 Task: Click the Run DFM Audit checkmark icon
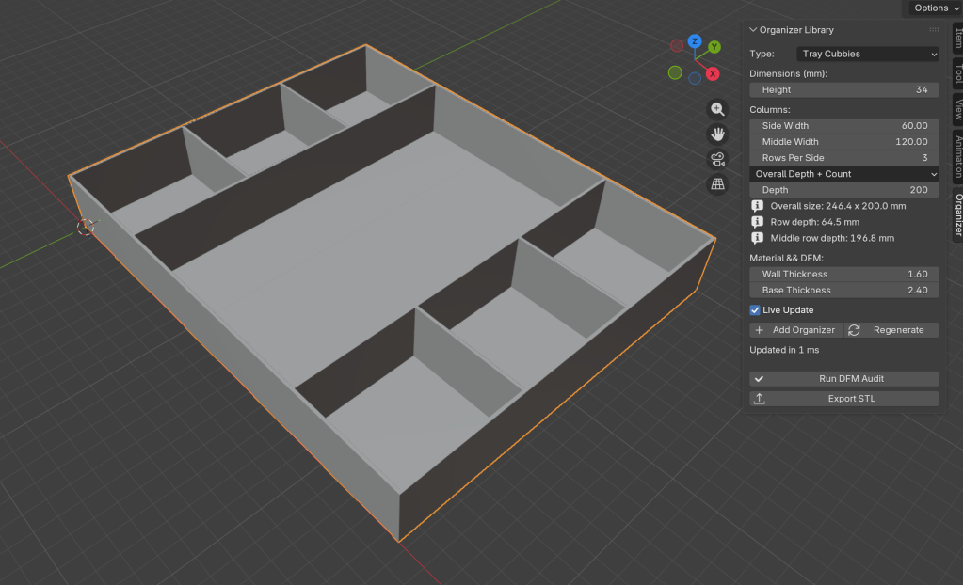[759, 379]
